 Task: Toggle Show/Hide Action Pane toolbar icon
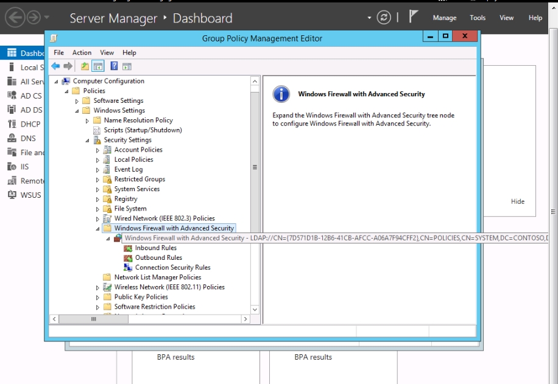tap(127, 66)
